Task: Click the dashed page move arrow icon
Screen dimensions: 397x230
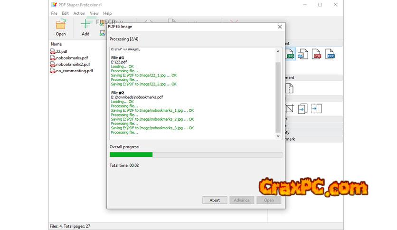Action: pos(316,108)
